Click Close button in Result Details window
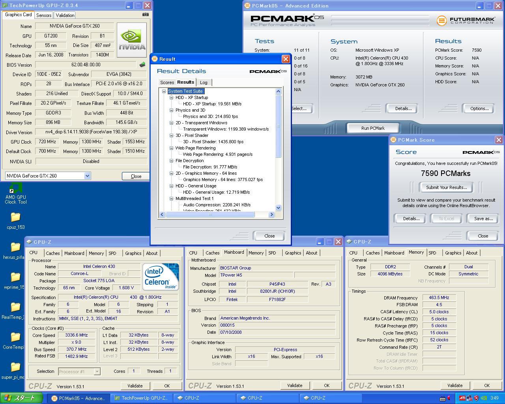This screenshot has width=505, height=404. point(269,236)
